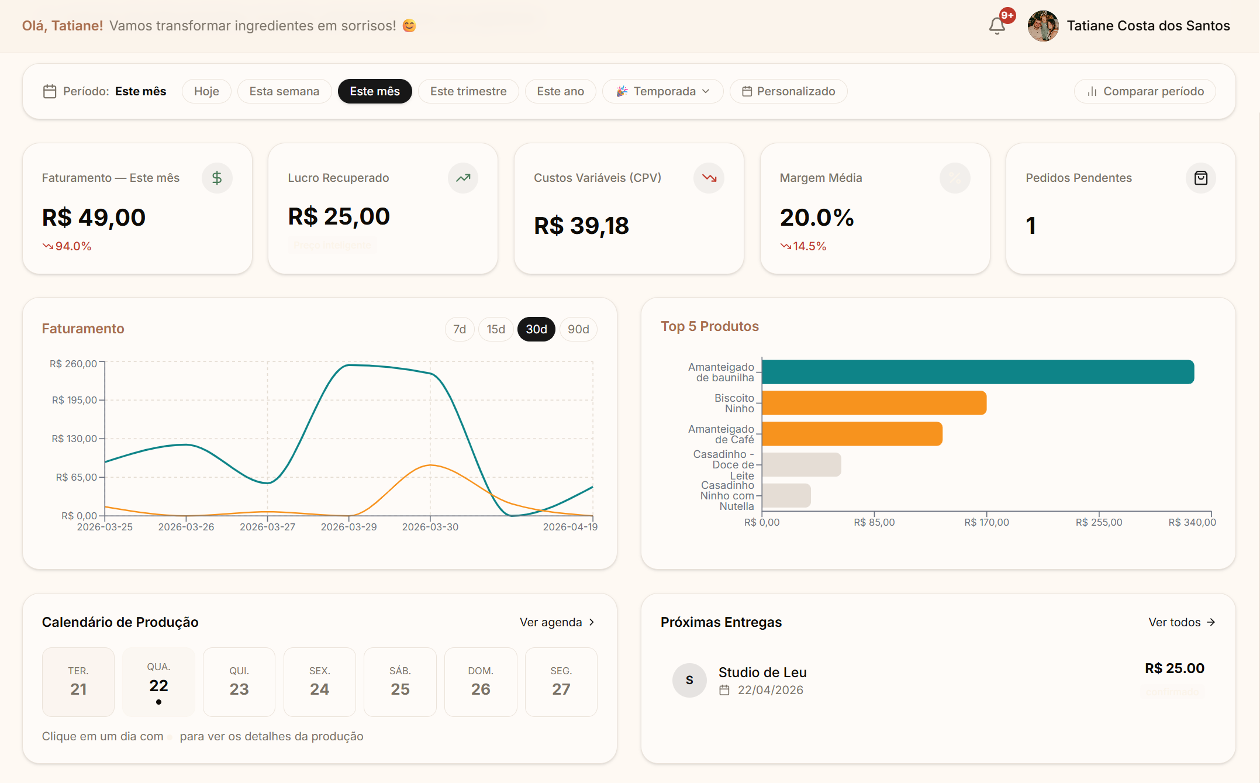Screen dimensions: 1260x783
Task: Select the Este mês period pill
Action: click(x=375, y=91)
